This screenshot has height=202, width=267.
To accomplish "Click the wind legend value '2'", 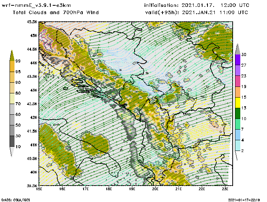I will click(243, 151).
